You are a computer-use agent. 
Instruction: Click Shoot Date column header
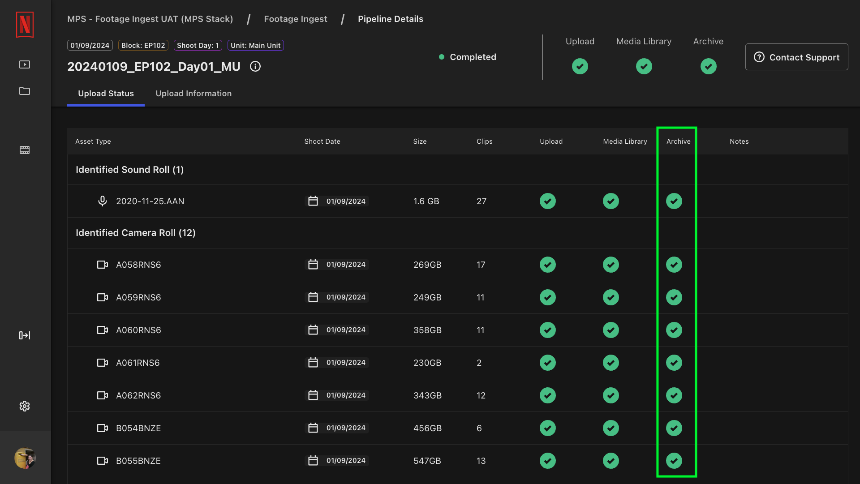[322, 141]
